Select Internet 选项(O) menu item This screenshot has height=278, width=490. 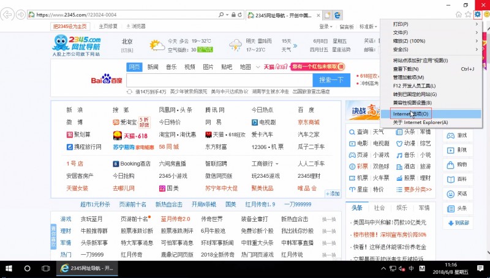431,114
